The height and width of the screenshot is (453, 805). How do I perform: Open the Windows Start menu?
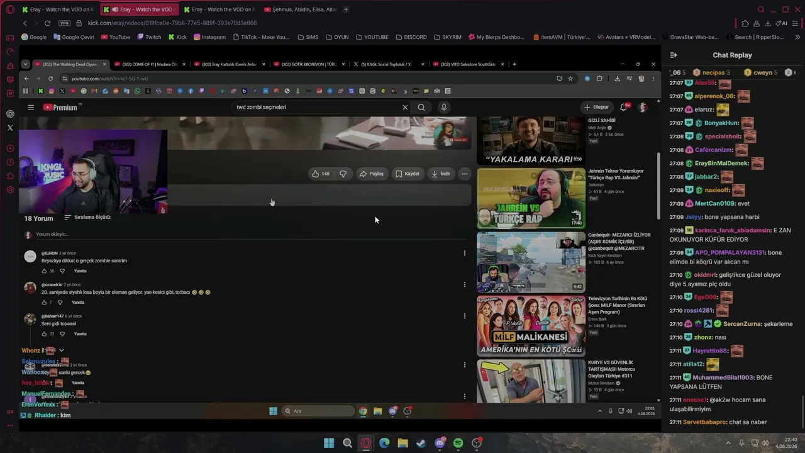[x=329, y=443]
